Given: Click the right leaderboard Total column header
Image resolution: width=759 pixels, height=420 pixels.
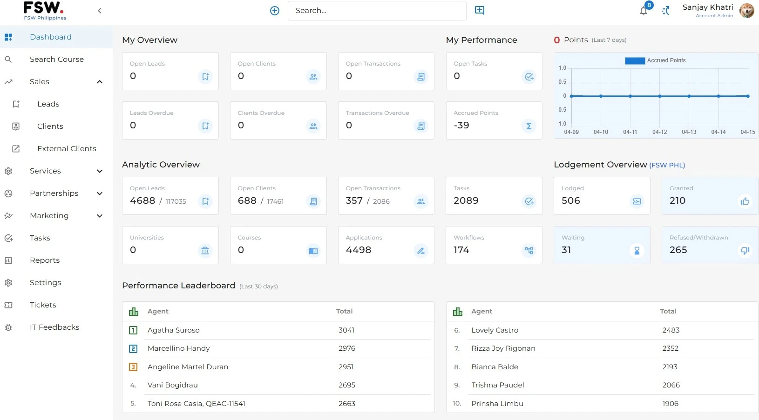Looking at the screenshot, I should 668,311.
